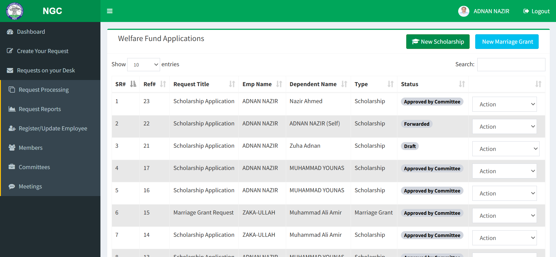Click the New Marriage Grant button
Image resolution: width=556 pixels, height=257 pixels.
point(507,42)
